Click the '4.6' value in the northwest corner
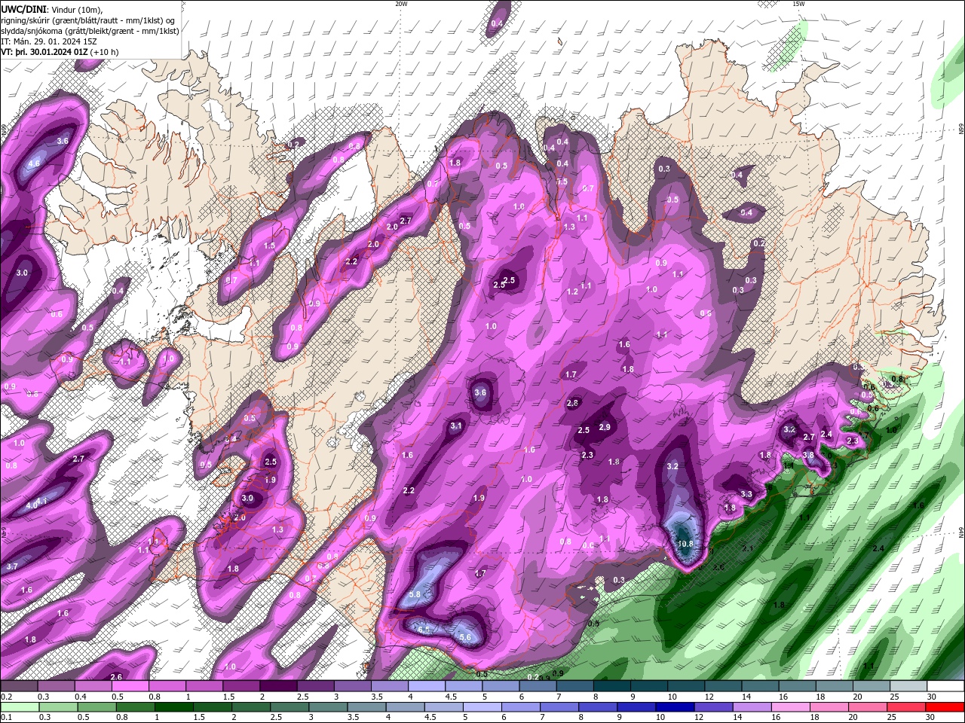The image size is (965, 723). pyautogui.click(x=34, y=163)
